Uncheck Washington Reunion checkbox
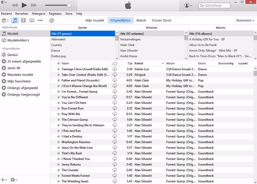Viewport: 257px width, 184px height. pyautogui.click(x=58, y=142)
